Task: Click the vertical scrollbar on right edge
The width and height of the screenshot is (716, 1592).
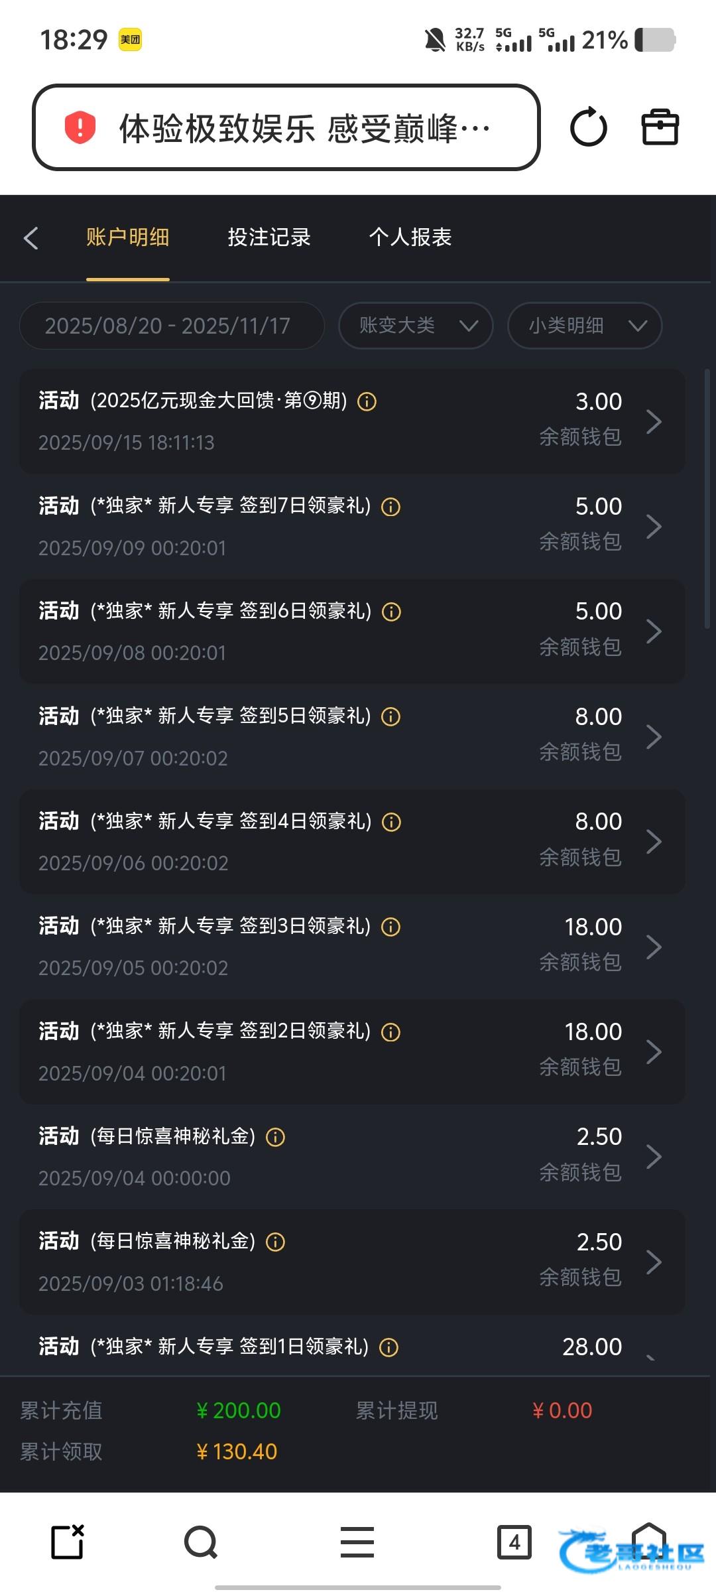Action: point(707,497)
